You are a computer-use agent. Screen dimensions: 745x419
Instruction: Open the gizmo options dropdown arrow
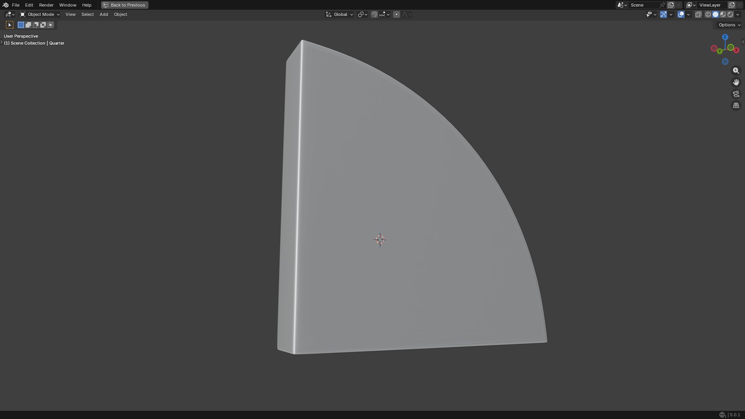671,14
